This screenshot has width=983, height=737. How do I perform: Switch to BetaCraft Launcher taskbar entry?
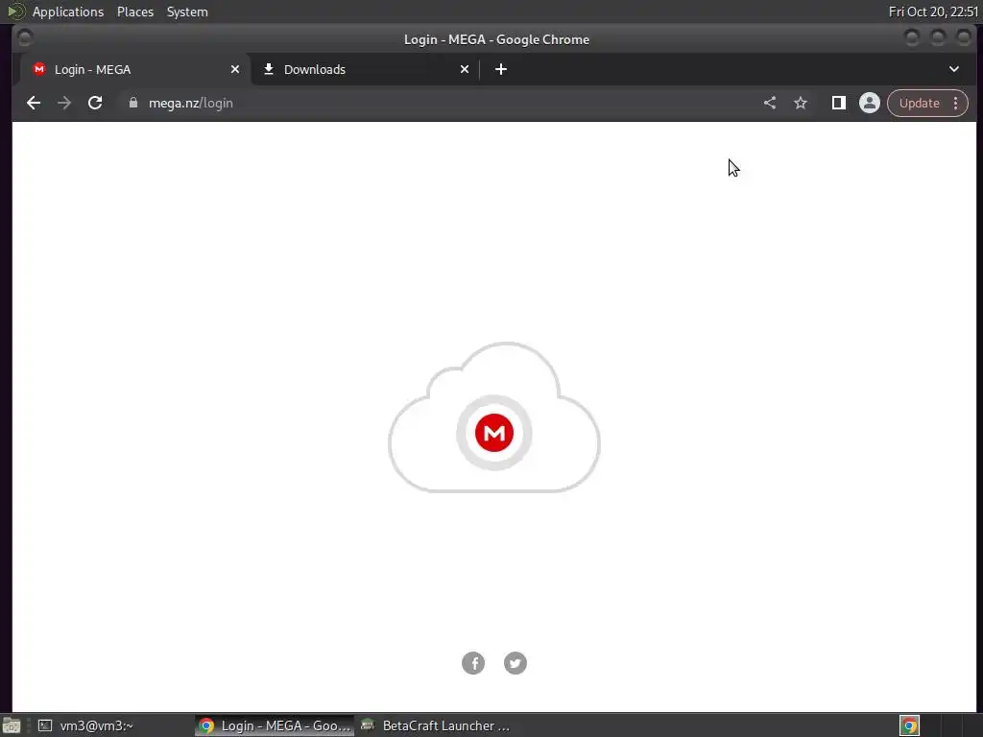(436, 725)
